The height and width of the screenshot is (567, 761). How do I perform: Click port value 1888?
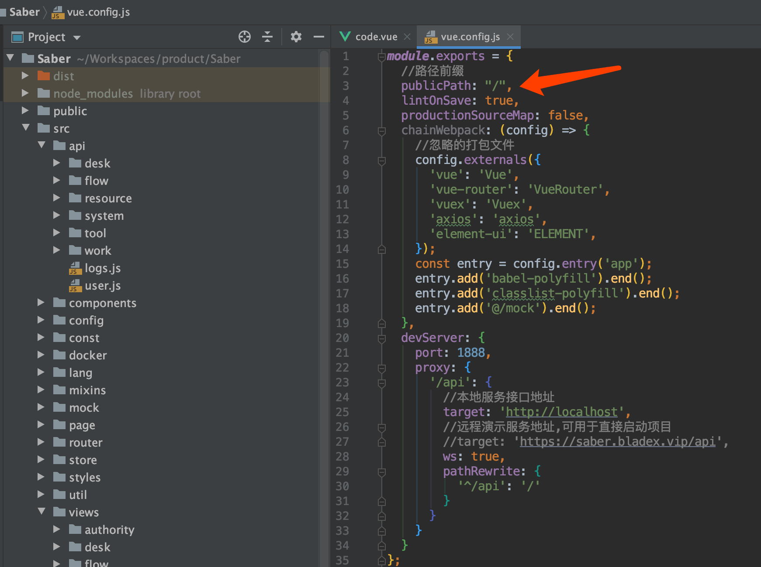tap(471, 352)
